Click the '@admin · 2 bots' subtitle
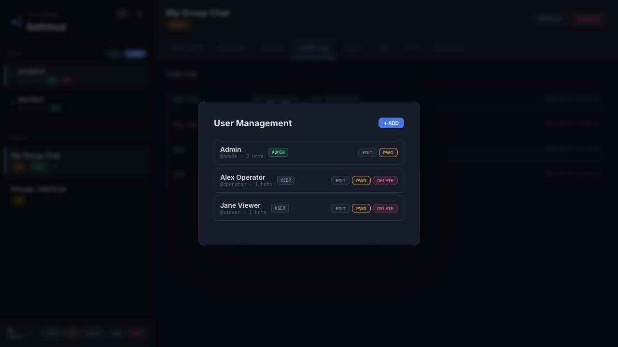Screen dimensions: 618x347 242,157
